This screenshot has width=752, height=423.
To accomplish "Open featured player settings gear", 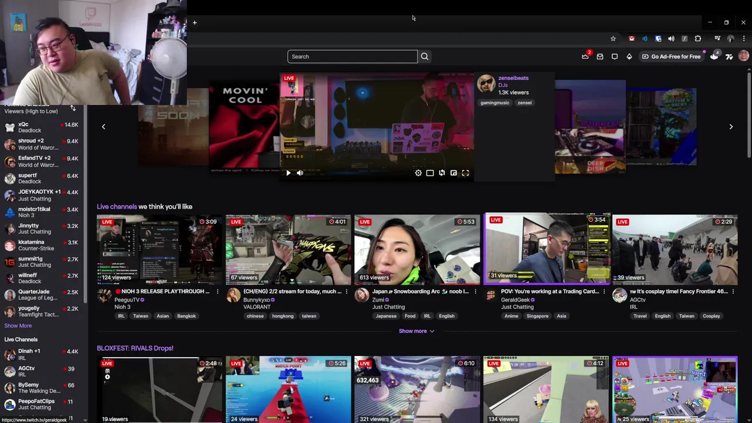I will (418, 173).
